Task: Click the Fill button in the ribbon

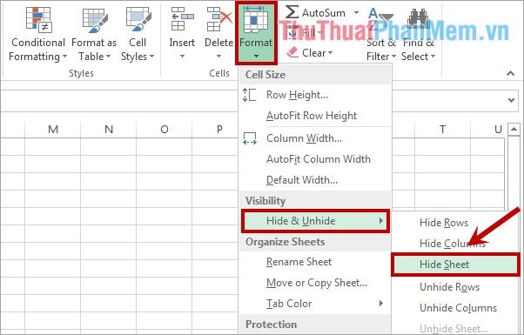Action: click(x=304, y=33)
